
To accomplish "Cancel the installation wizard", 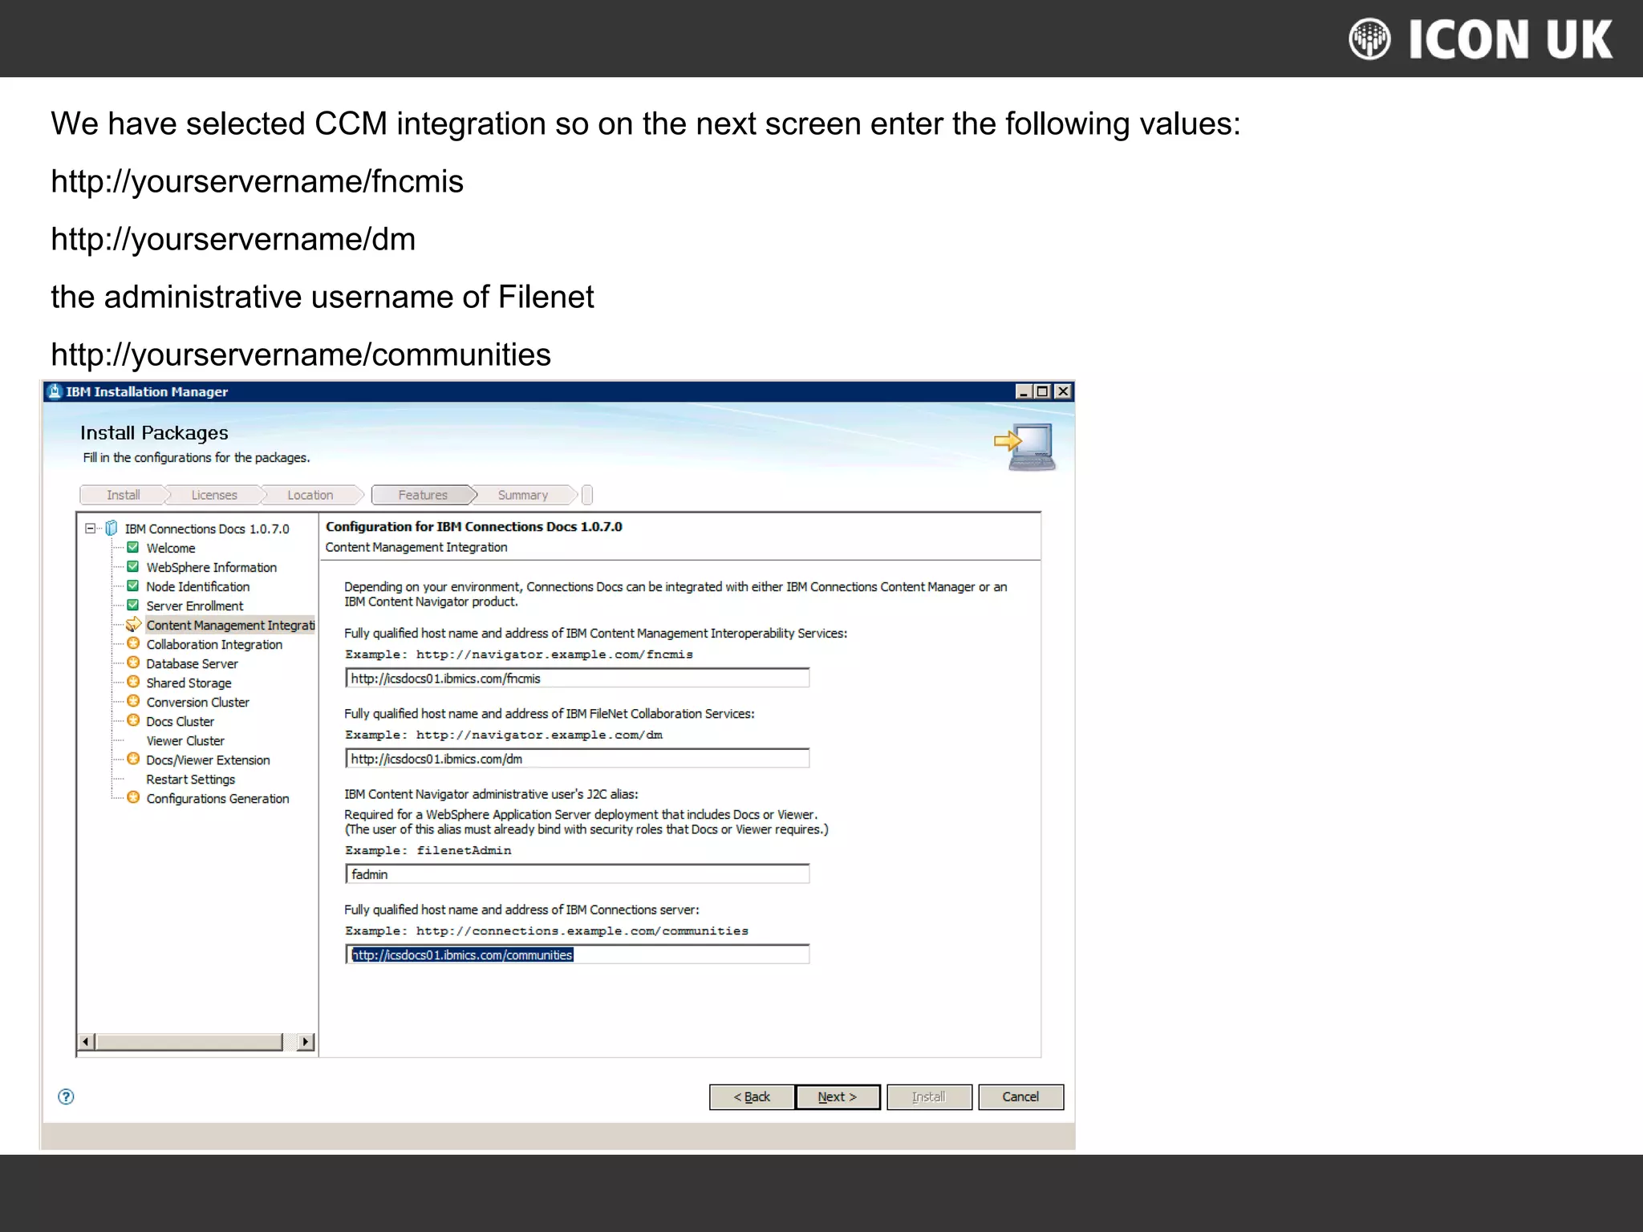I will click(x=1020, y=1096).
